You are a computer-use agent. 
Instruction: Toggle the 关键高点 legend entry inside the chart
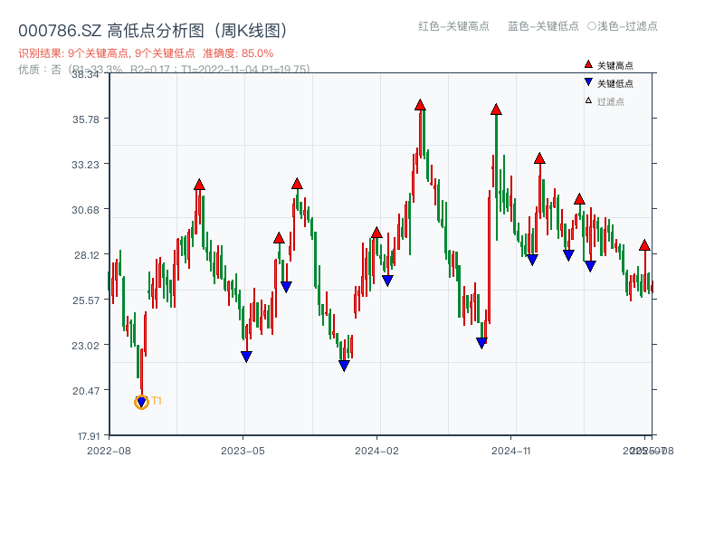coord(608,65)
